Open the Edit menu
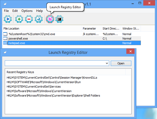 [15, 11]
